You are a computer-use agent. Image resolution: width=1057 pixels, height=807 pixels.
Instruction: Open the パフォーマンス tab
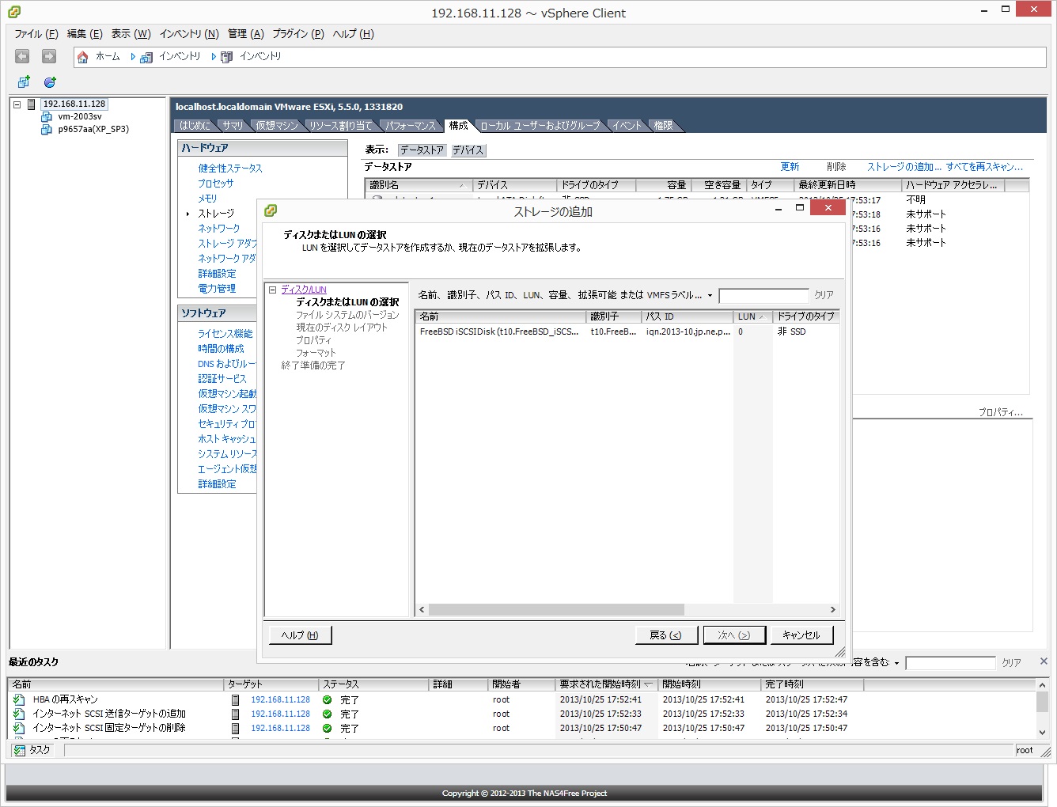(411, 126)
